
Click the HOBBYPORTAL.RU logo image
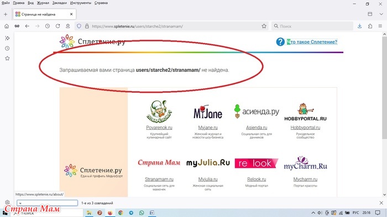(x=305, y=112)
